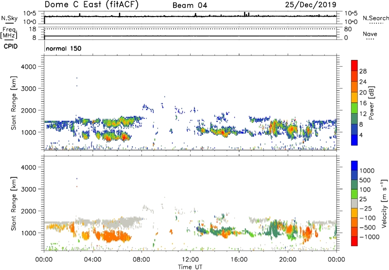Screen dimensions: 389x270
Task: Pick the bright blue segment below 4 dB
Action: point(354,140)
